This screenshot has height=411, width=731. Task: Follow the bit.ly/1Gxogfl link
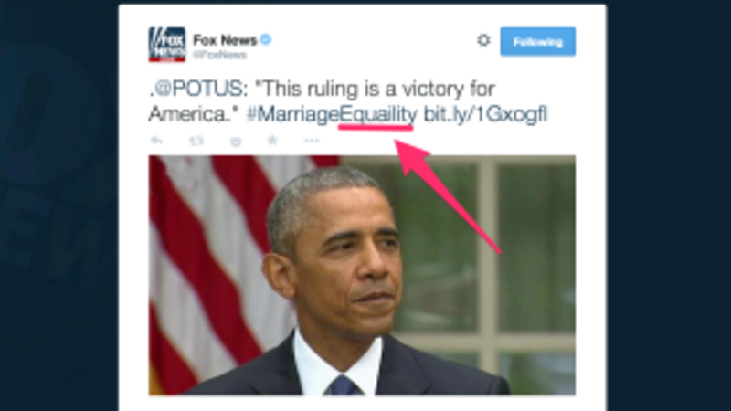point(485,115)
